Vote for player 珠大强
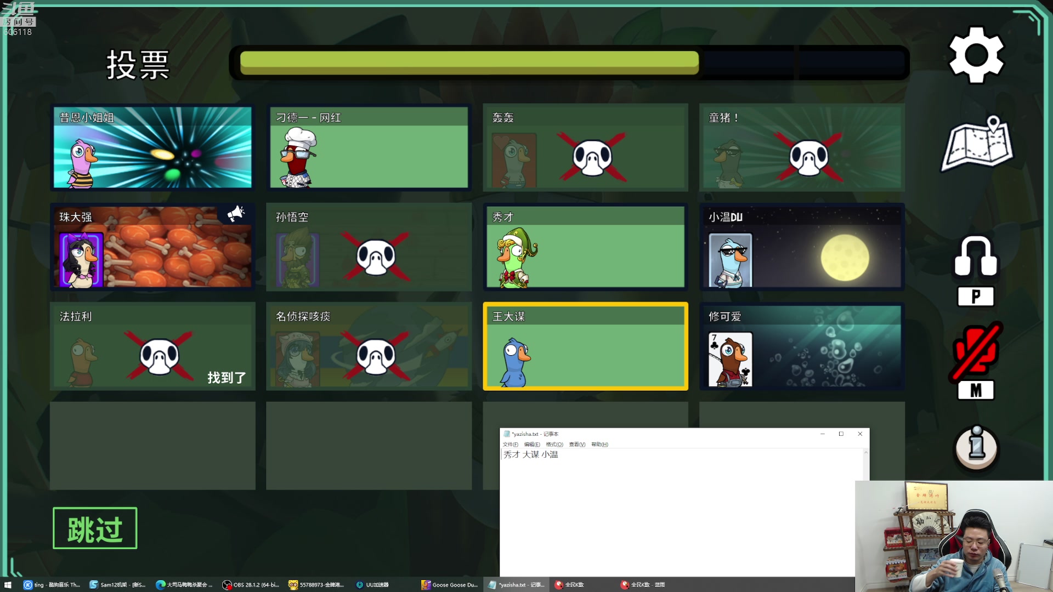 (x=152, y=247)
